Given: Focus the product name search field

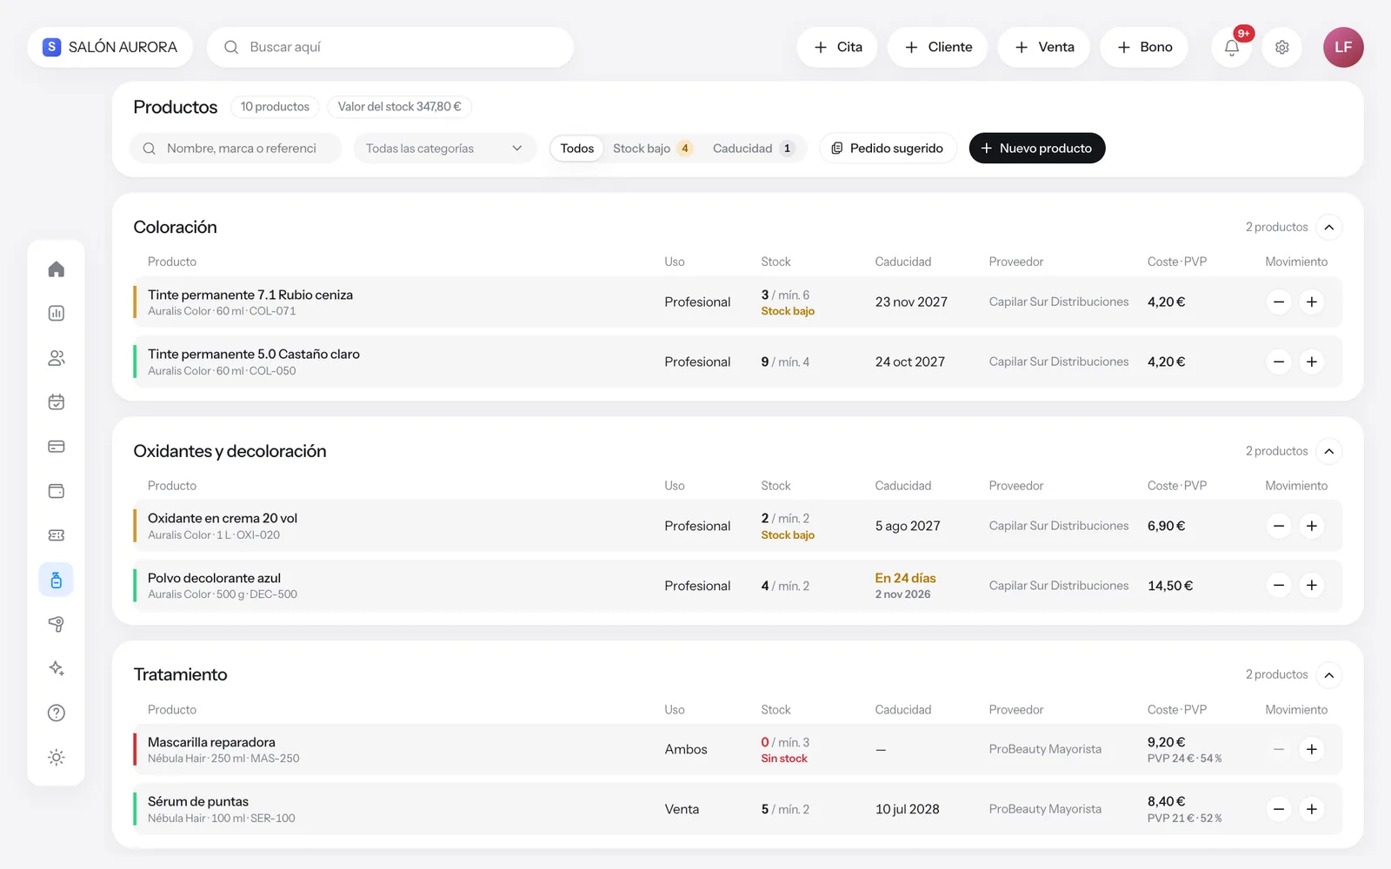Looking at the screenshot, I should (236, 149).
